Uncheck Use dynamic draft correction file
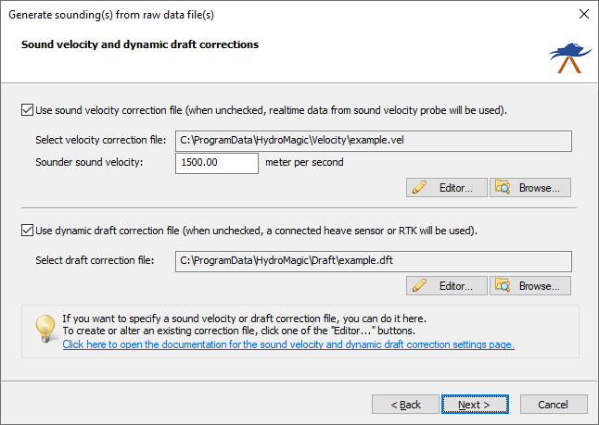 pyautogui.click(x=27, y=231)
